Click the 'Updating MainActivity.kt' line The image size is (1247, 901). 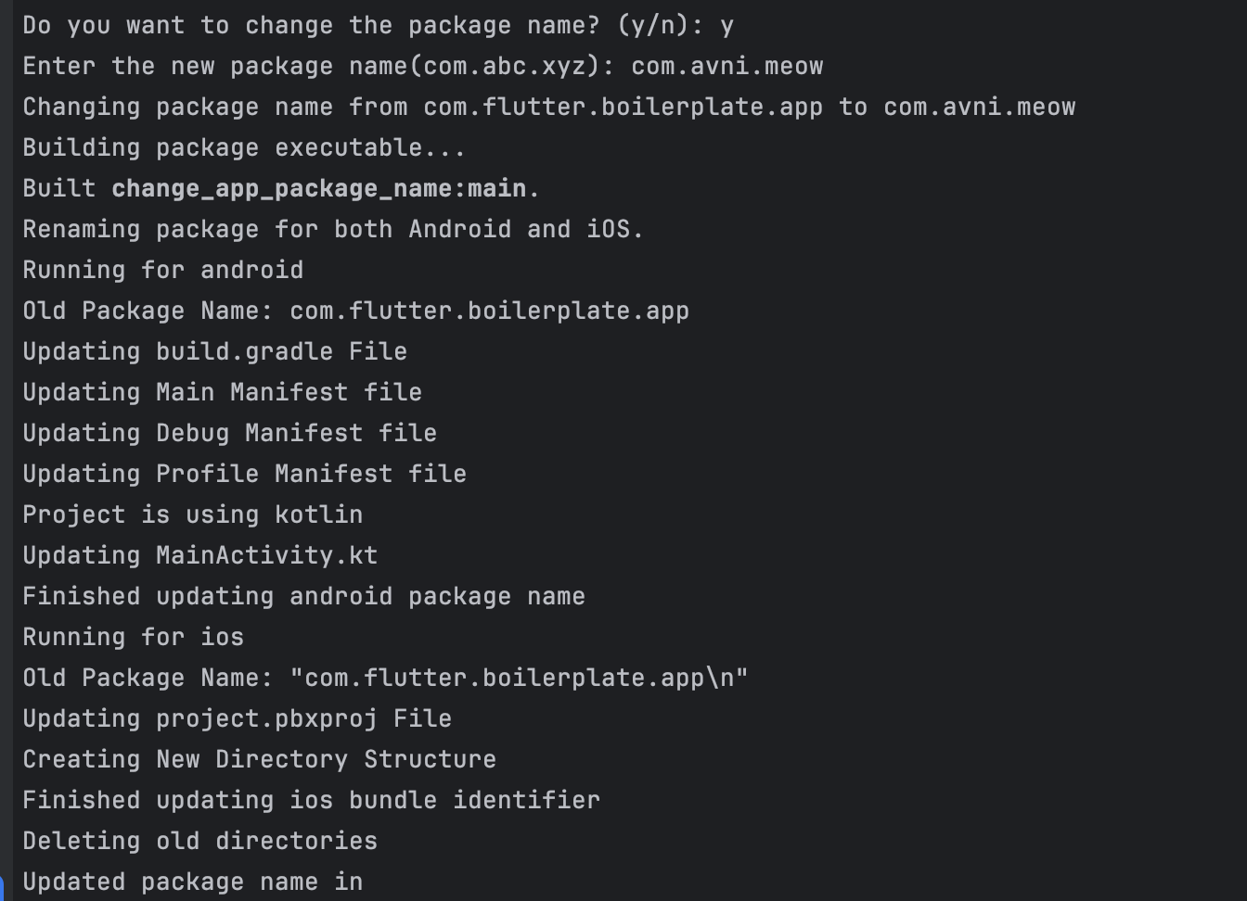[200, 555]
